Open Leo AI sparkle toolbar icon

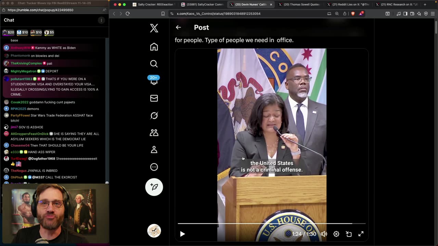(x=419, y=14)
